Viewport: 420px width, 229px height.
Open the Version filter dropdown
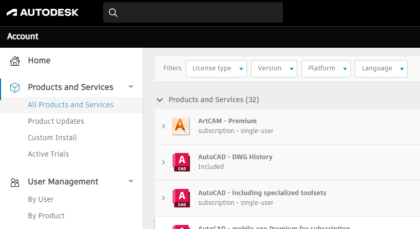[274, 69]
